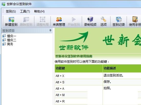Click the 新建签到 toolbar icon
Screen dimensions: 141x105
(11, 19)
